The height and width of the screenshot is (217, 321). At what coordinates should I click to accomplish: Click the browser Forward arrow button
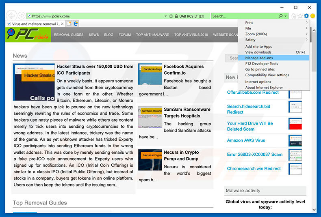point(21,16)
